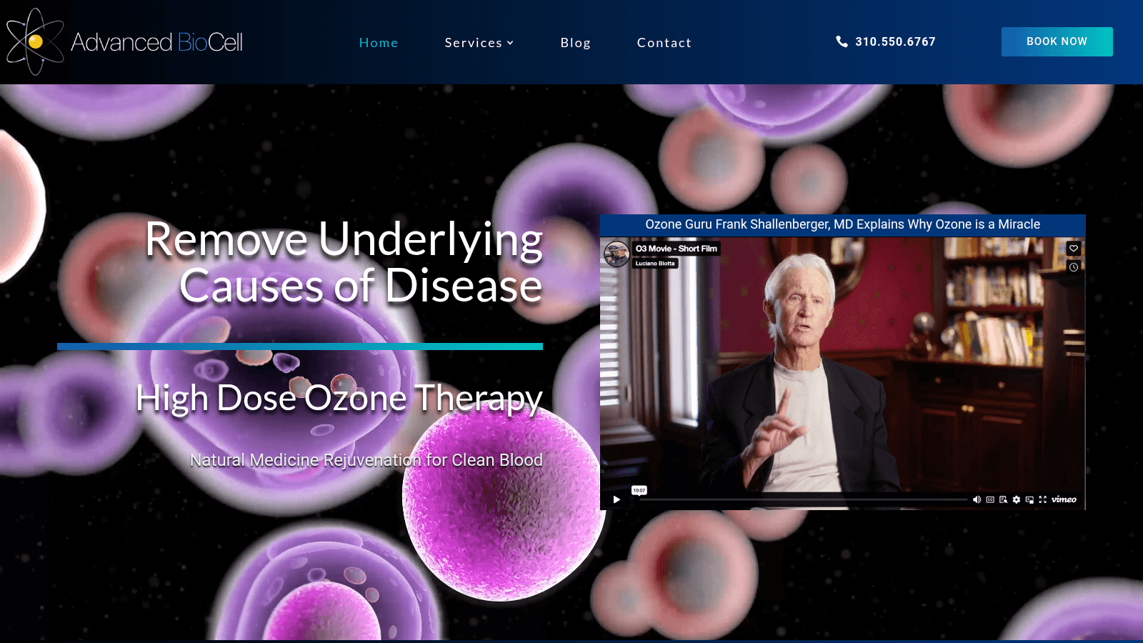The height and width of the screenshot is (643, 1143).
Task: Expand the Services dropdown menu
Action: (479, 43)
